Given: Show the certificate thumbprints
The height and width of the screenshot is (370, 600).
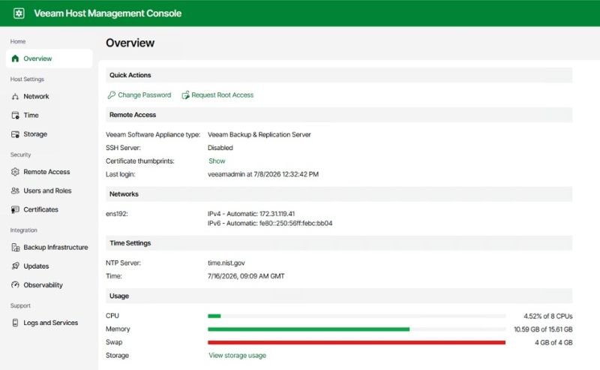Looking at the screenshot, I should coord(217,161).
